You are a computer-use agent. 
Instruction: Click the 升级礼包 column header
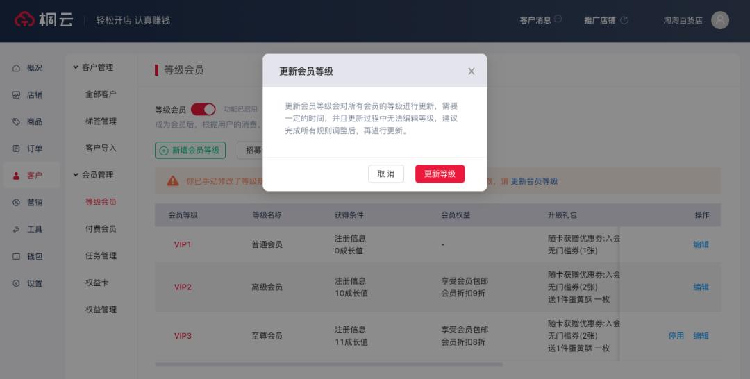tap(562, 215)
